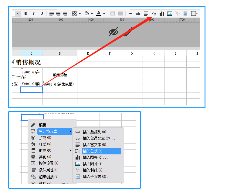The height and width of the screenshot is (192, 244).
Task: Click the insert sub-report toolbar icon
Action: coord(185,13)
